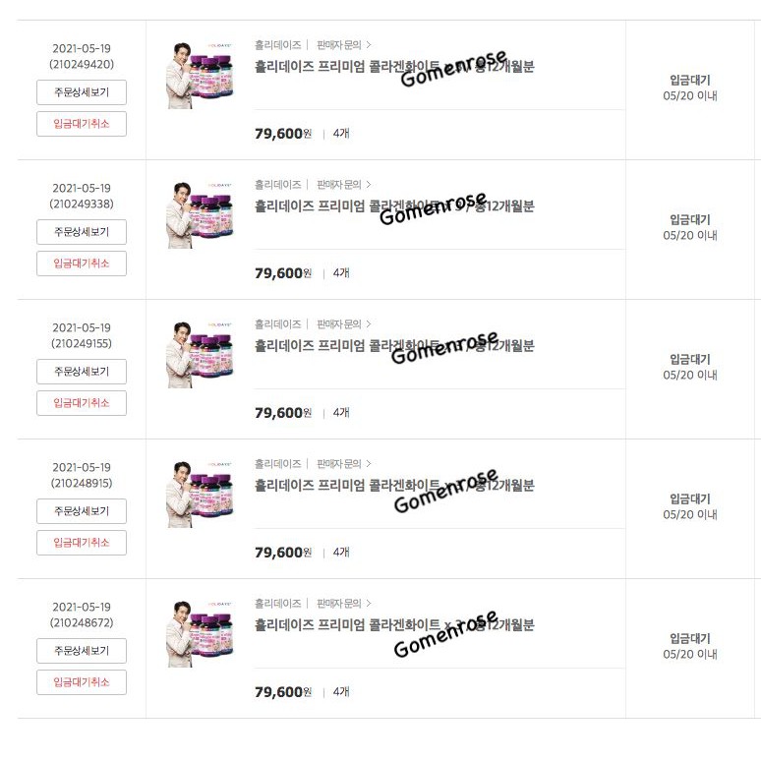Open product thumbnail of order 210249338

tap(200, 215)
